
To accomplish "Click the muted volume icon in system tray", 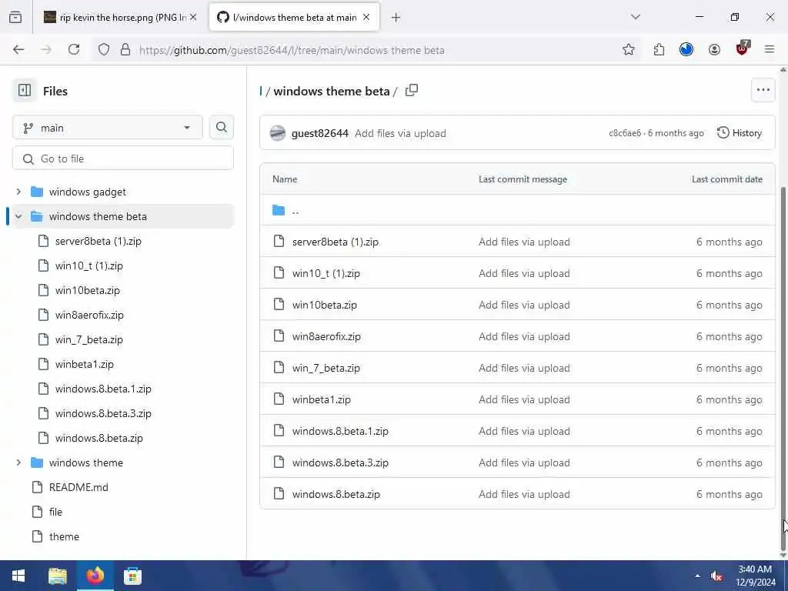I will tap(716, 576).
